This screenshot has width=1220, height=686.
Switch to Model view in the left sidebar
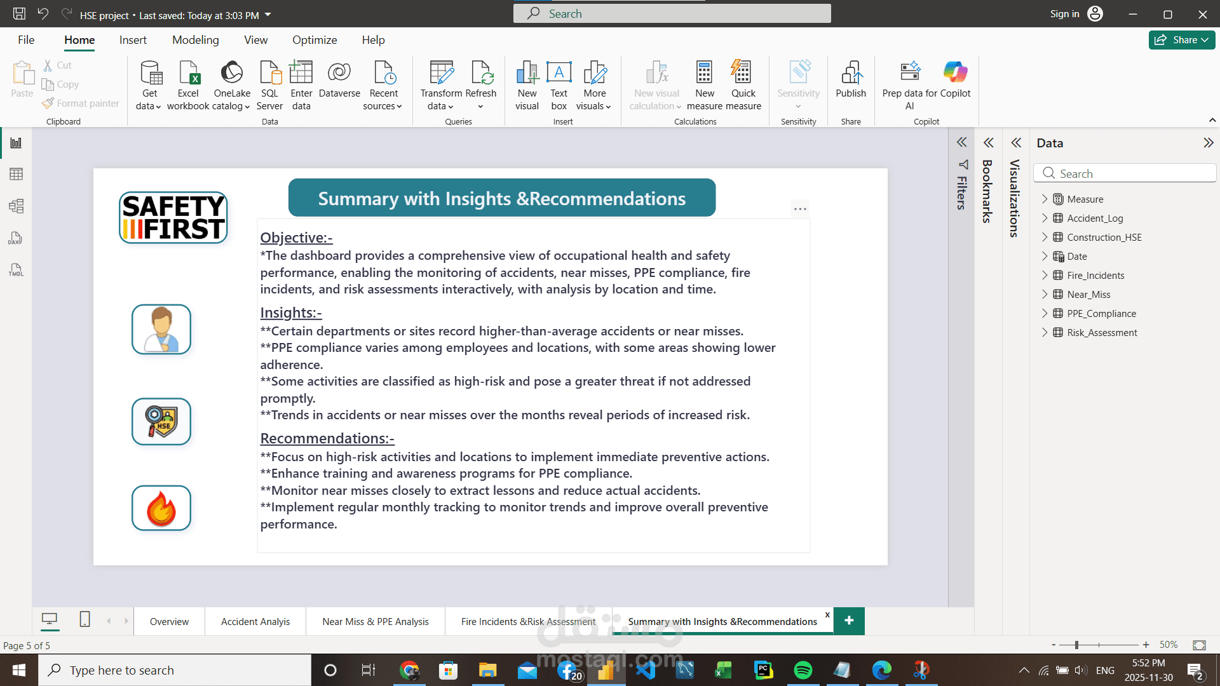pos(16,206)
